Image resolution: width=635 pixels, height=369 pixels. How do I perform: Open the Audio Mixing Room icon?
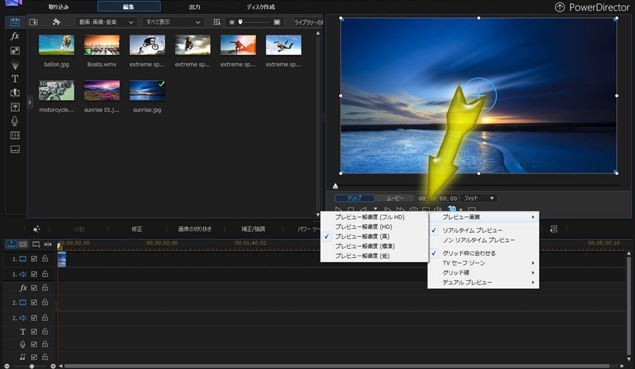(15, 107)
